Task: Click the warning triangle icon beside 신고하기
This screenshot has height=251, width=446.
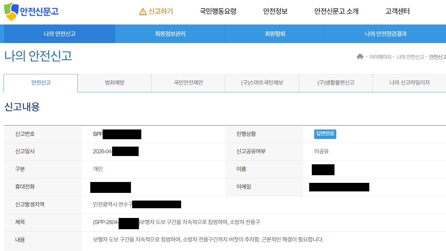Action: (143, 12)
